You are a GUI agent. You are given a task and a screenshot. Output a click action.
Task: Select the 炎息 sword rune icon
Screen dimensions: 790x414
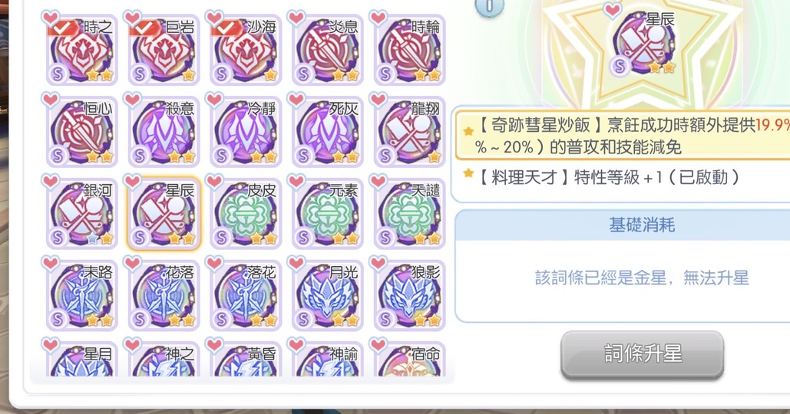click(x=328, y=51)
